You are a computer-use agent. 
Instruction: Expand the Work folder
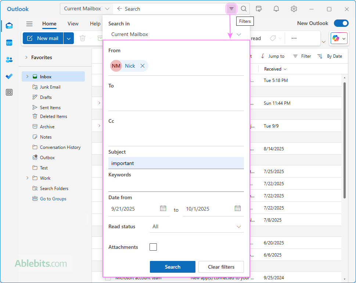pos(27,178)
